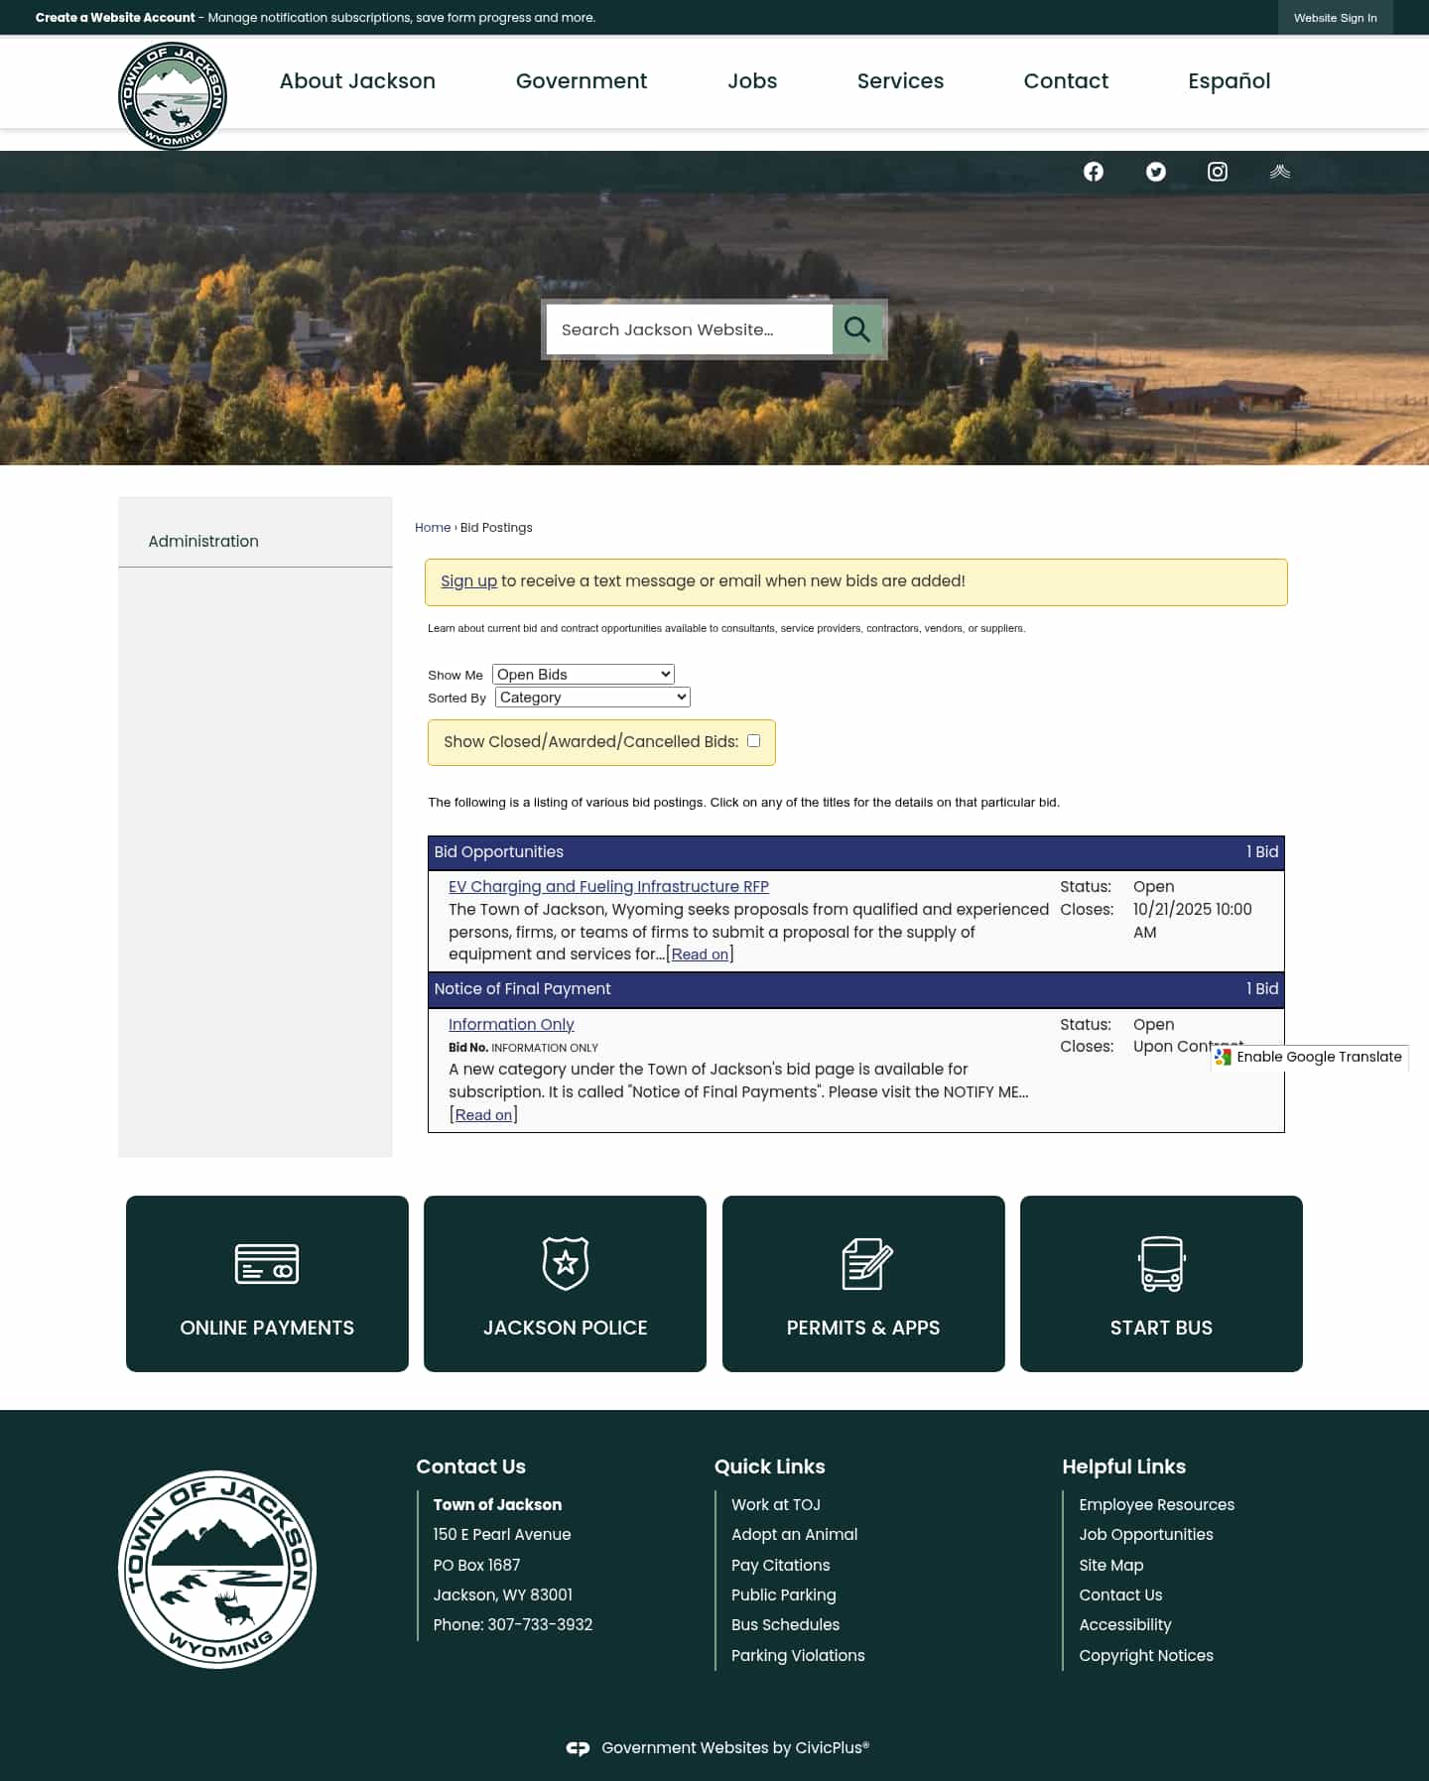
Task: Click the Permits & Apps document icon
Action: [867, 1263]
